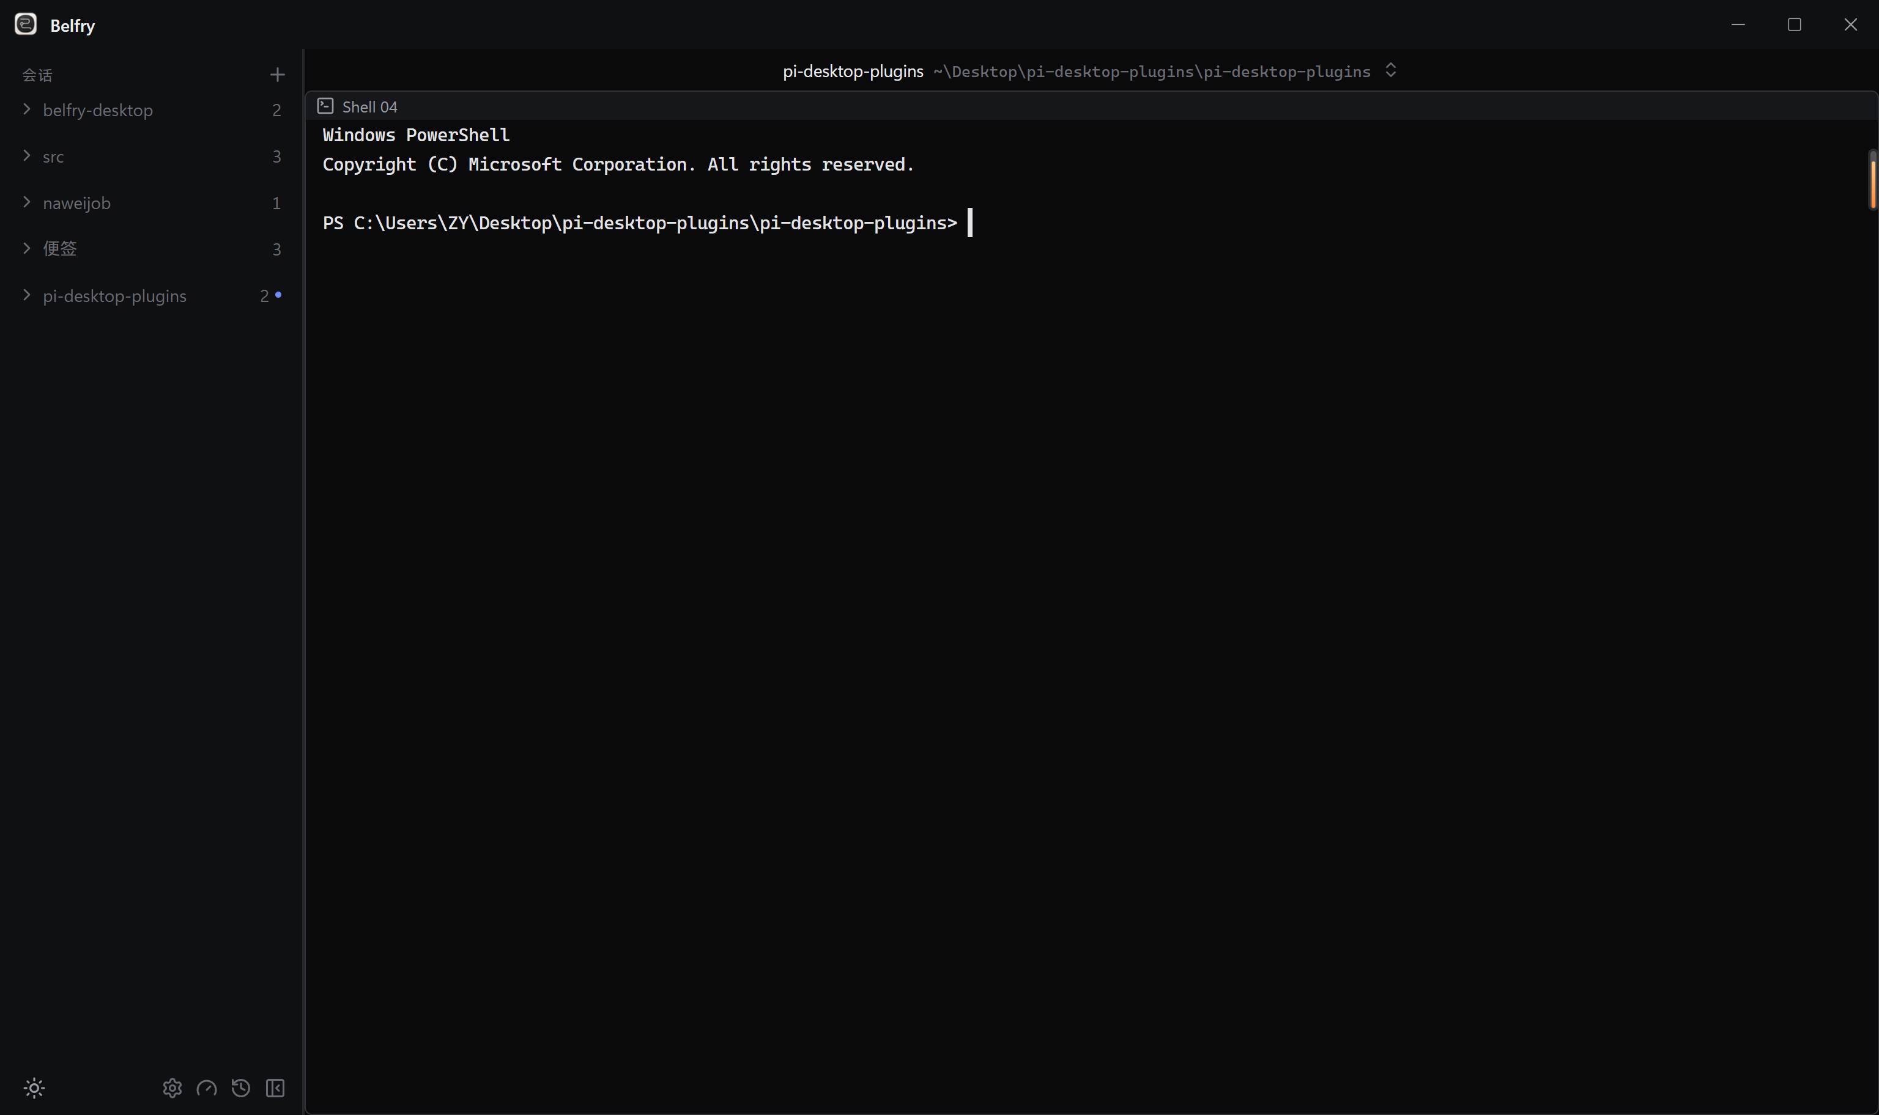Select src in the session list

click(x=151, y=156)
